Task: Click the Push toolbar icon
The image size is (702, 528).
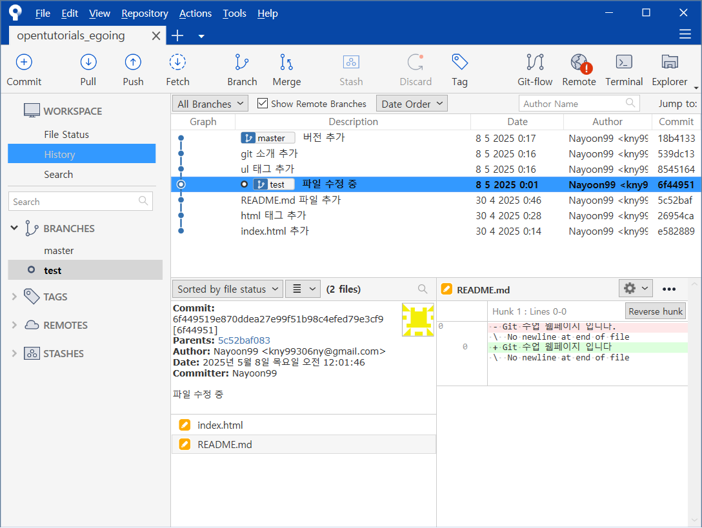Action: tap(133, 62)
